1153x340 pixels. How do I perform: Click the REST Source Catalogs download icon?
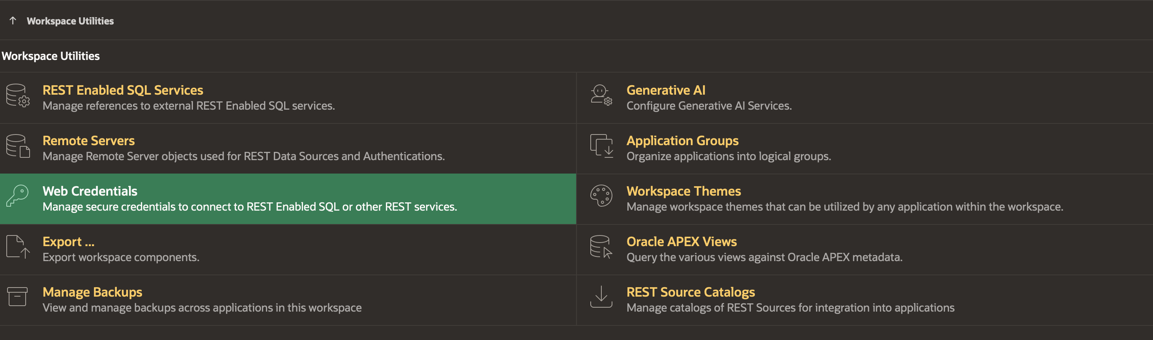coord(601,297)
